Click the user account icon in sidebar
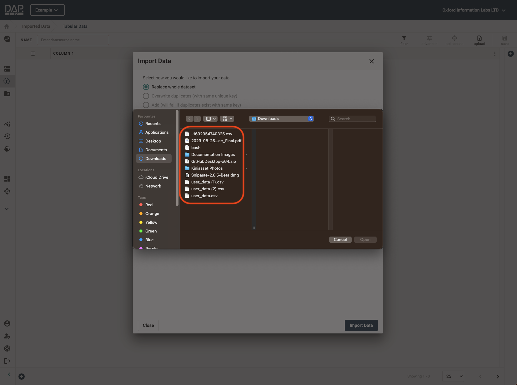Image resolution: width=517 pixels, height=385 pixels. coord(7,323)
